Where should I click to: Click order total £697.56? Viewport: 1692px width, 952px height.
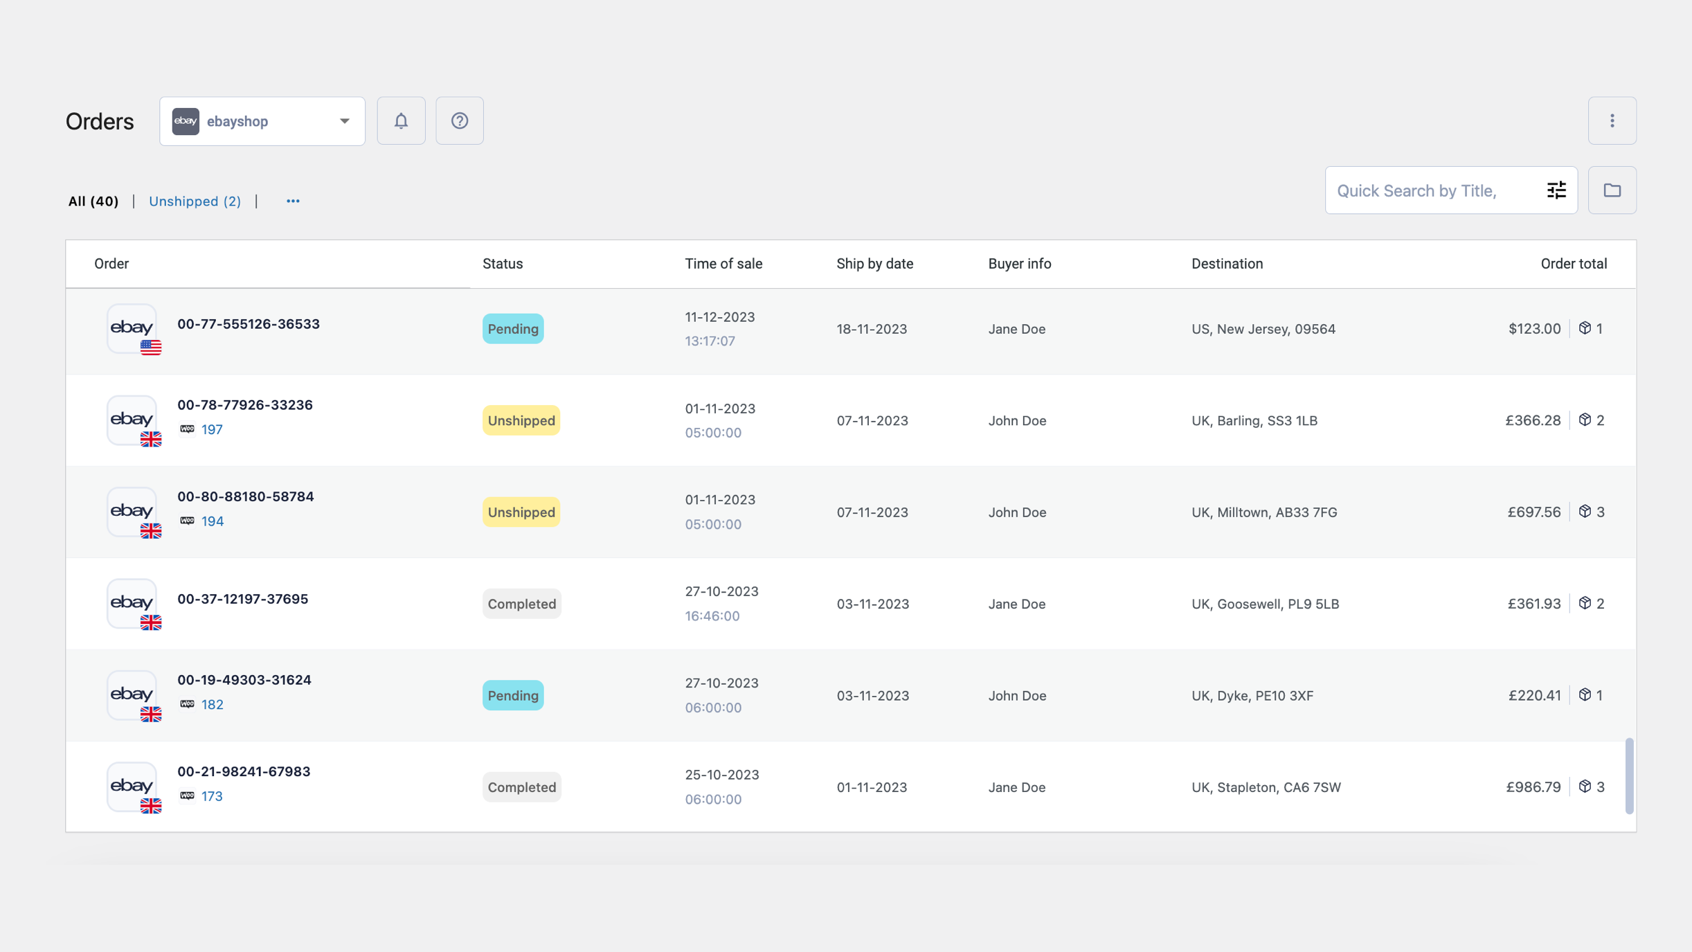coord(1534,512)
